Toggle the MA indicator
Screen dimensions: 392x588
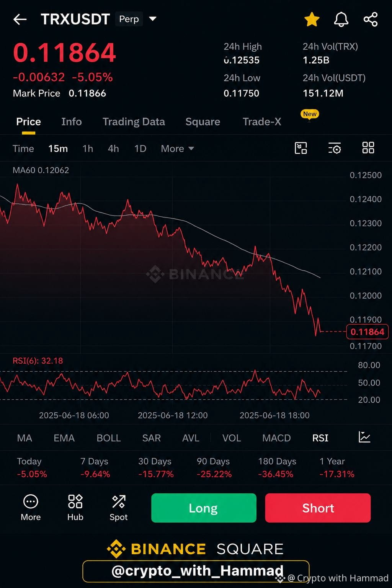[x=24, y=438]
